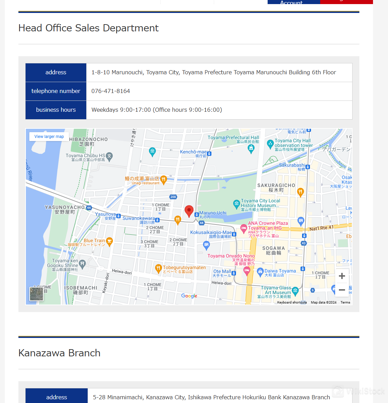Select Toyama City Local History Museum marker

[237, 204]
